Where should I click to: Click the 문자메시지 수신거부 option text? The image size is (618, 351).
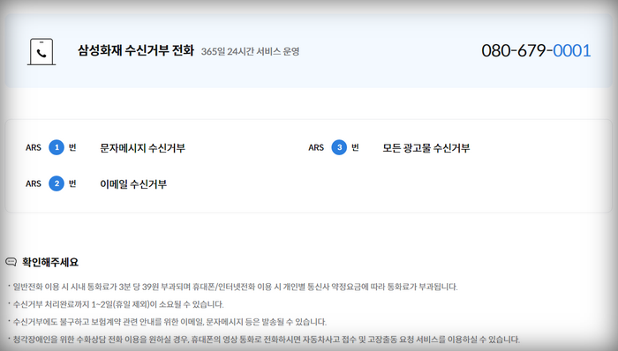click(x=142, y=148)
